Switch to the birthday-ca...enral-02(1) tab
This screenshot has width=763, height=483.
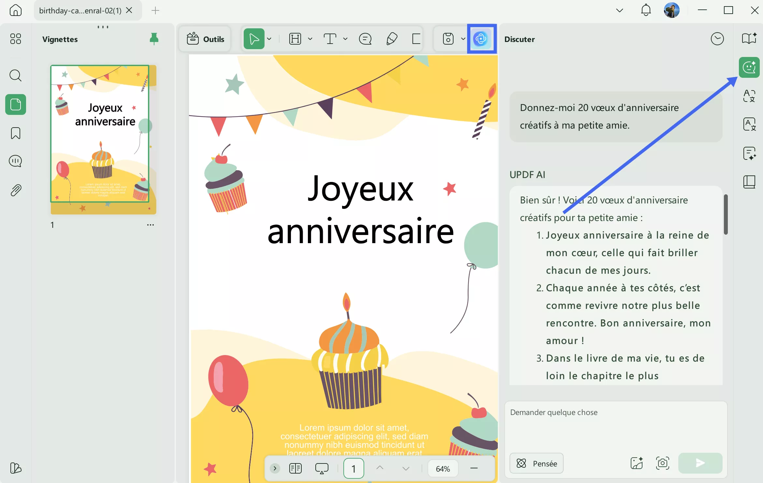pos(80,10)
